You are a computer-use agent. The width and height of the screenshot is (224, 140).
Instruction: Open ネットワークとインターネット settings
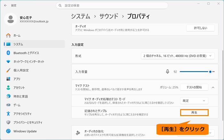pos(34,62)
